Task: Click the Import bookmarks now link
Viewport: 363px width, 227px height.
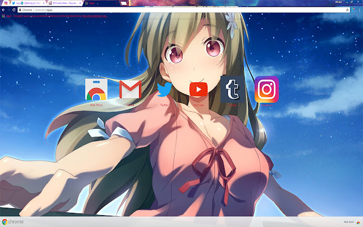Action: [95, 16]
